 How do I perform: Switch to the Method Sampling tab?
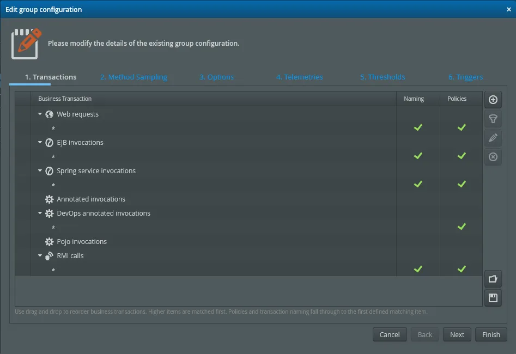[133, 77]
